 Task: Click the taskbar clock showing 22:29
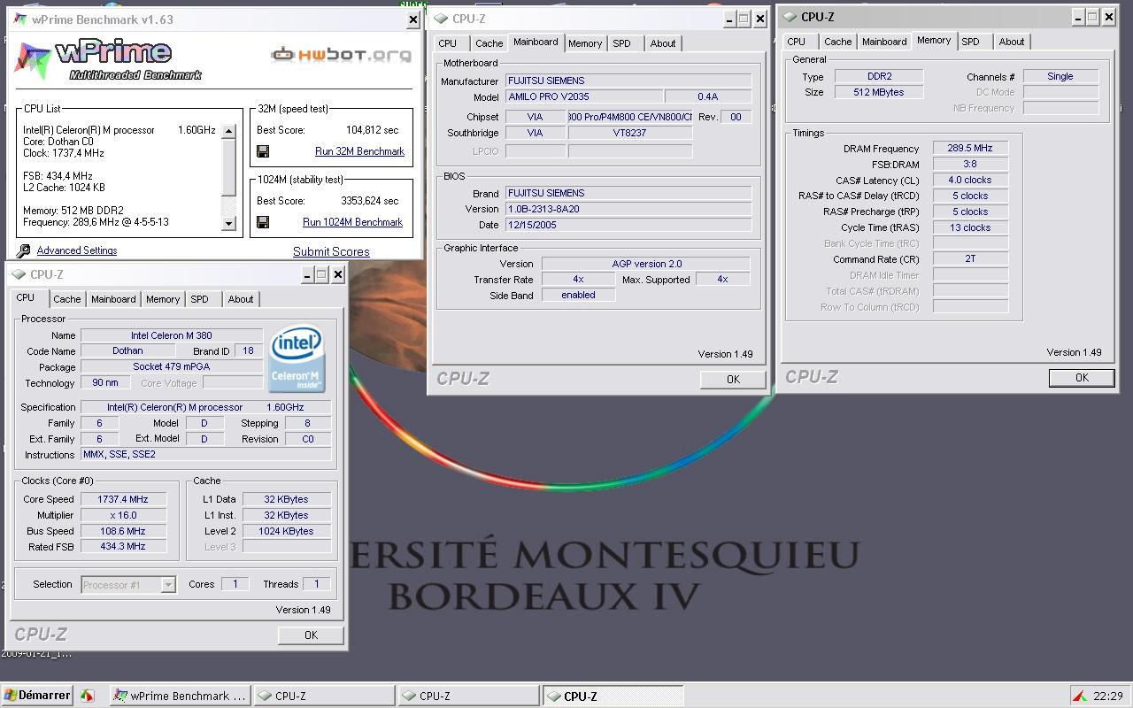(x=1108, y=696)
